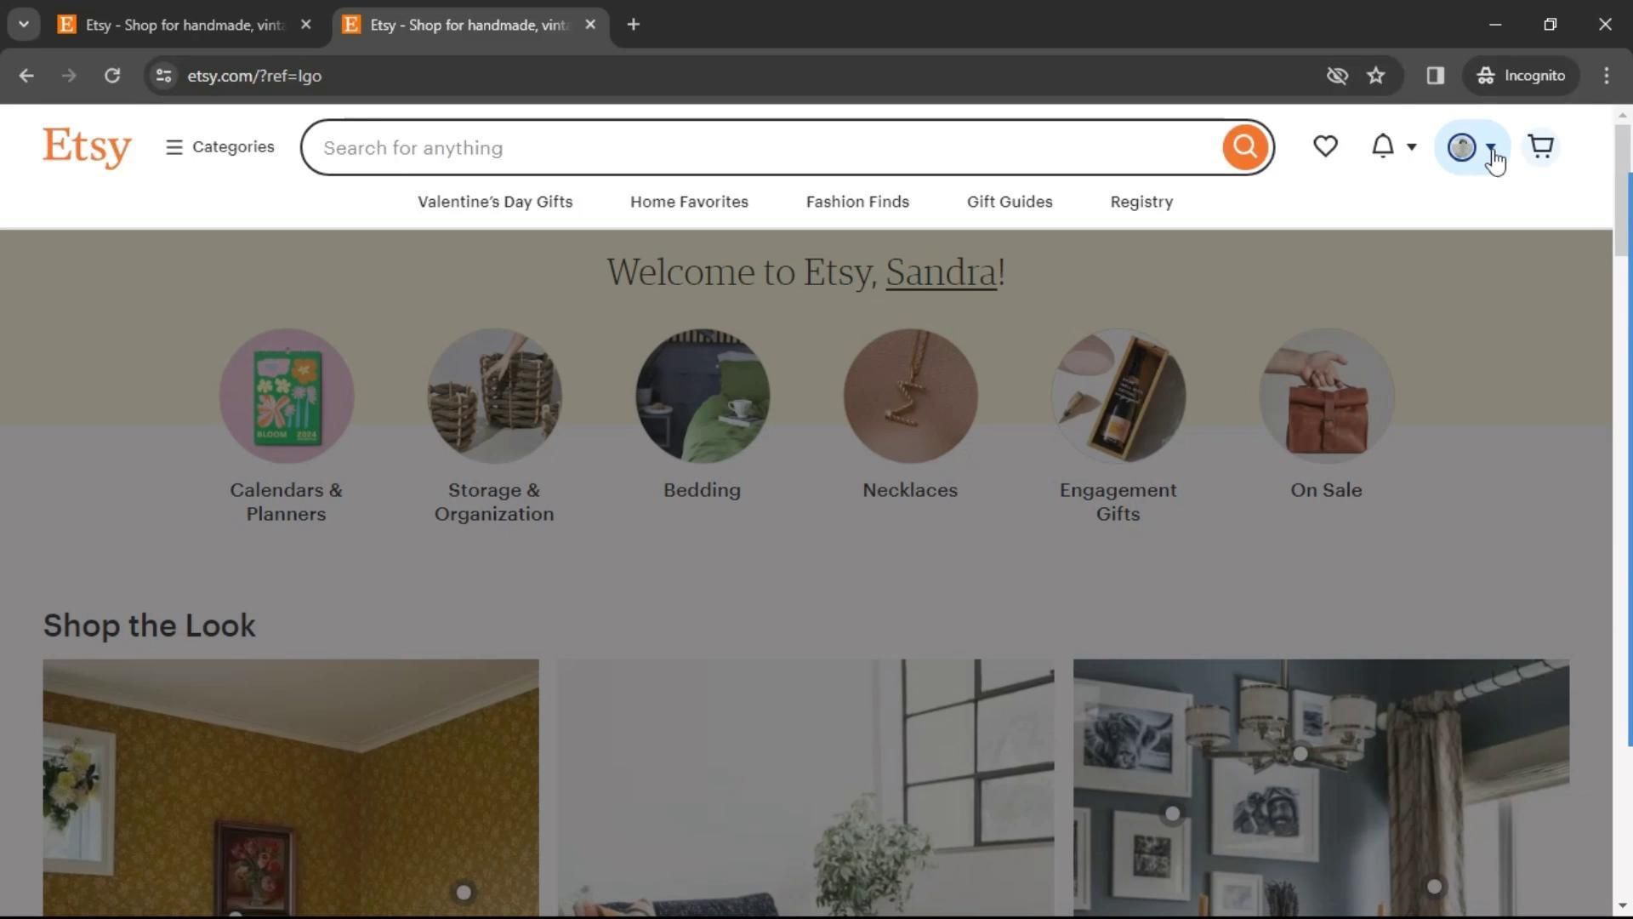The image size is (1633, 919).
Task: Click the Etsy logo
Action: coord(87,147)
